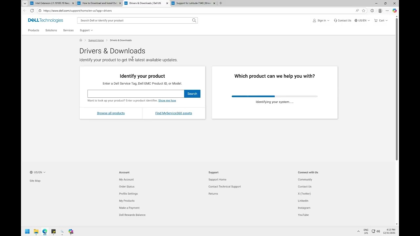
Task: Open the colorful Copilot taskbar icon
Action: (71, 231)
